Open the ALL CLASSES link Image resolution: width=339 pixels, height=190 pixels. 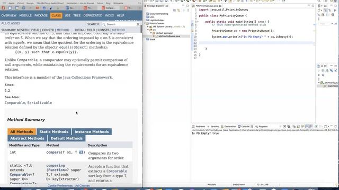pyautogui.click(x=11, y=23)
